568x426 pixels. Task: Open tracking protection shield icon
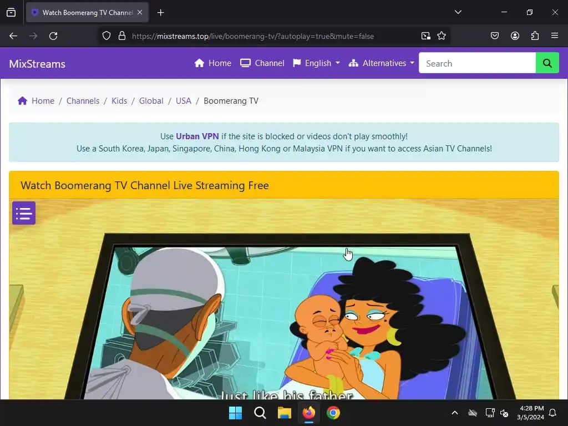click(106, 36)
